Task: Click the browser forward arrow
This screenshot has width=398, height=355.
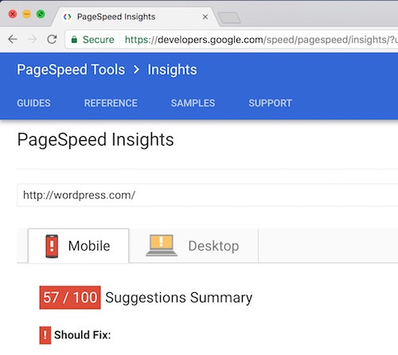Action: click(32, 39)
